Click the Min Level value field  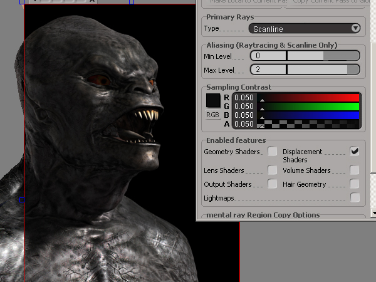coord(268,56)
